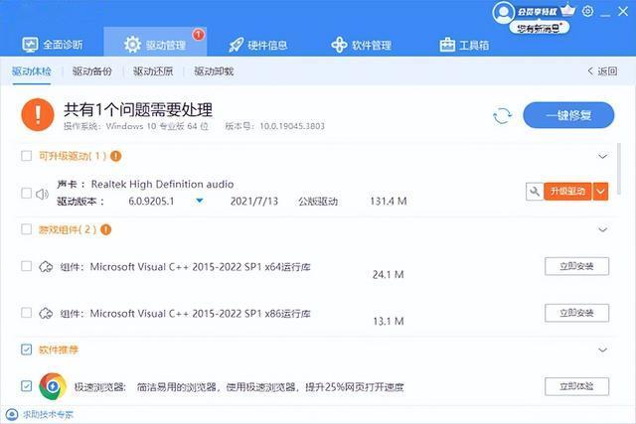Click the 一键修复 button
Viewport: 636px width, 424px height.
(x=568, y=115)
